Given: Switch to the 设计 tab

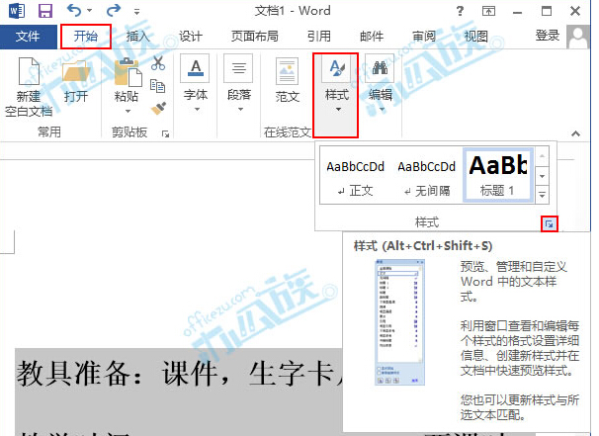Looking at the screenshot, I should [x=190, y=37].
